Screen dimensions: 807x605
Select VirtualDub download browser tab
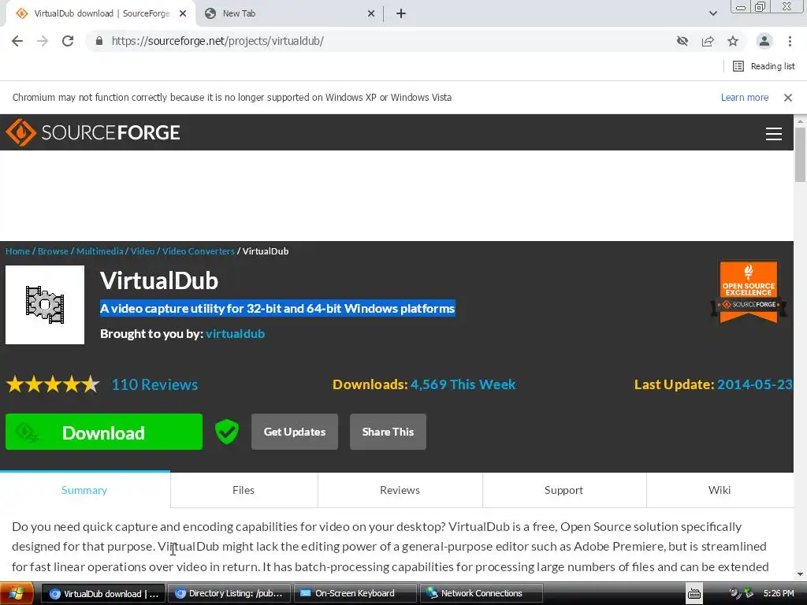point(100,13)
